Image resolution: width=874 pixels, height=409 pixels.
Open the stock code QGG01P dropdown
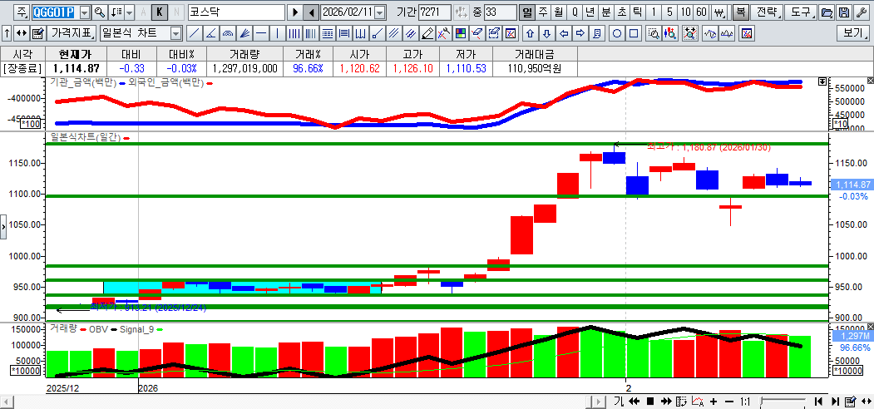(x=84, y=12)
